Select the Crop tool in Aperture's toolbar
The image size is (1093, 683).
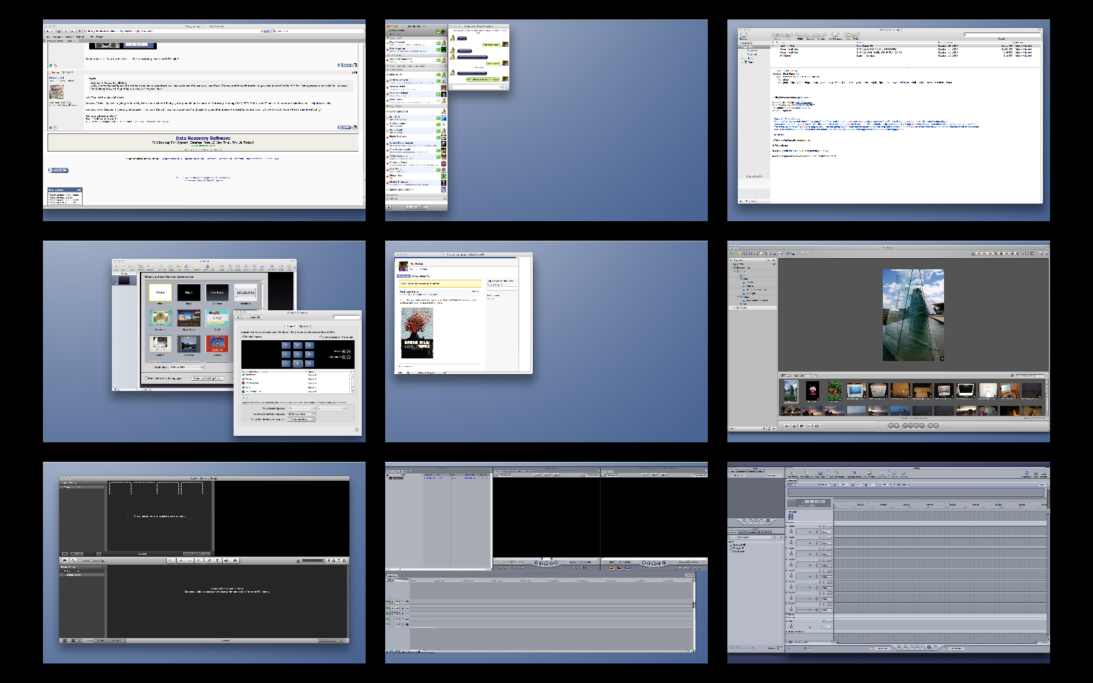(x=996, y=253)
